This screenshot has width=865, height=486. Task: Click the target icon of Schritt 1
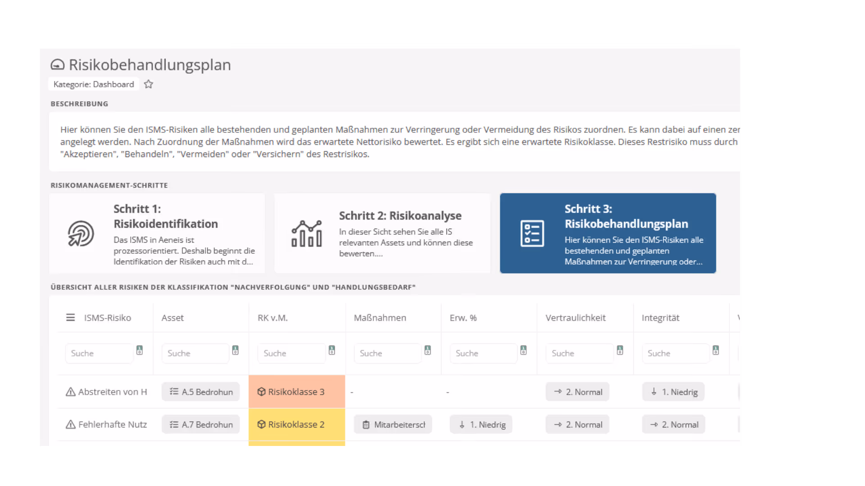[81, 234]
